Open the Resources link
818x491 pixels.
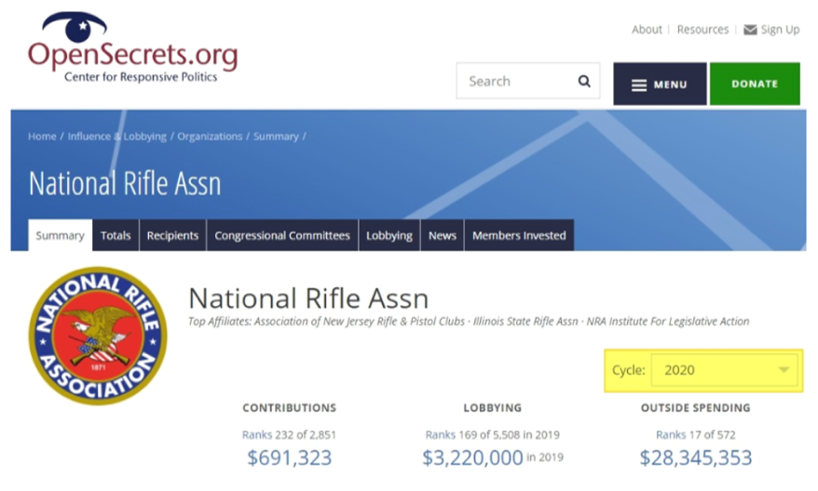[x=702, y=30]
